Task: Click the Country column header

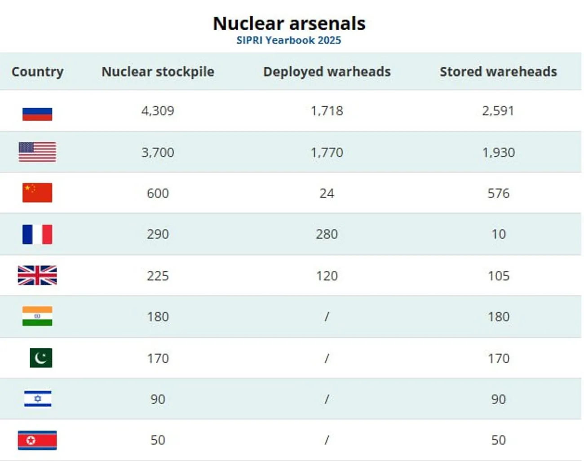Action: click(37, 72)
